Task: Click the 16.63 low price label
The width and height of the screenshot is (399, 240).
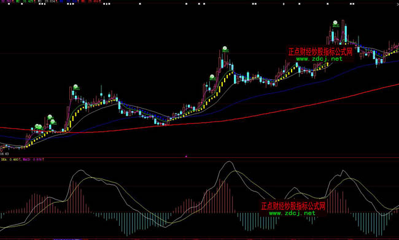Action: click(4, 153)
